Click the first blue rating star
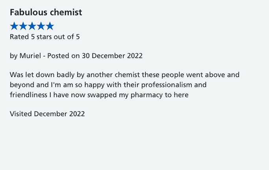This screenshot has width=269, height=170. click(14, 26)
